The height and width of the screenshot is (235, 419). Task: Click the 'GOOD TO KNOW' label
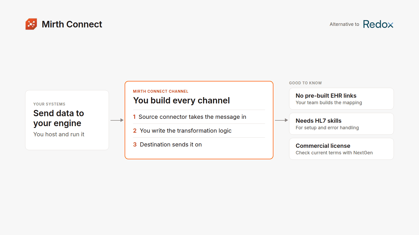coord(305,83)
